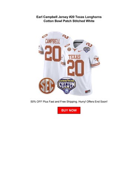The height and width of the screenshot is (178, 138).
Task: Click the large 20 on the front jersey
Action: click(76, 68)
